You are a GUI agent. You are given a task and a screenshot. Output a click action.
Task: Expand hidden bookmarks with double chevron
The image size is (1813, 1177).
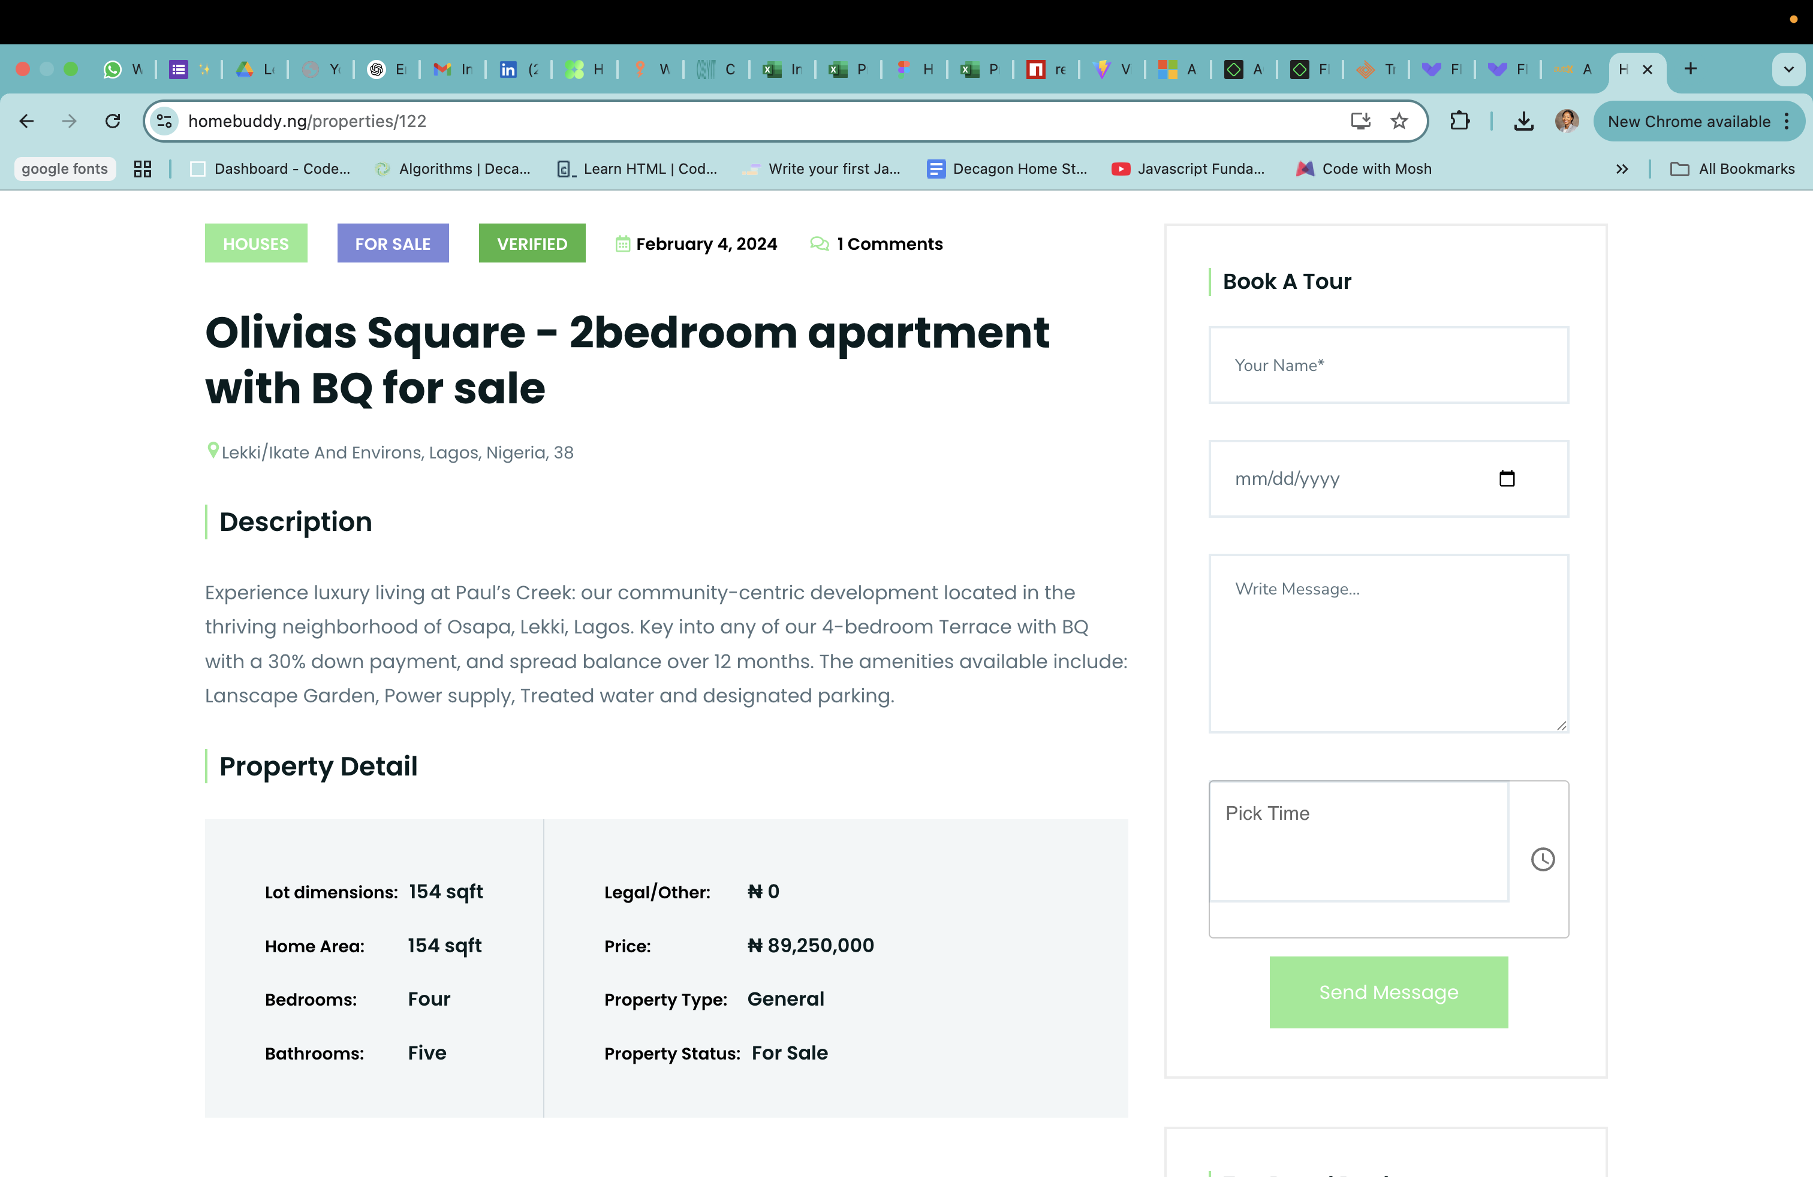click(1622, 169)
